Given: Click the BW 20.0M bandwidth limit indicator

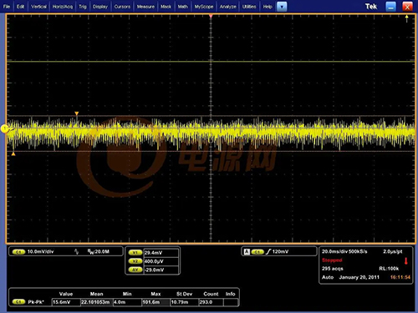Looking at the screenshot, I should pyautogui.click(x=99, y=251).
